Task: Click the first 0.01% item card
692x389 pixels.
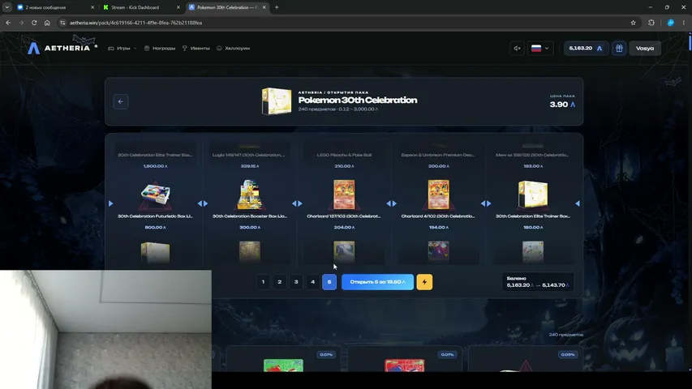Action: click(405, 358)
